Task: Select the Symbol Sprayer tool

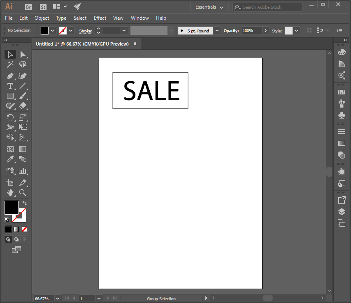Action: pyautogui.click(x=10, y=171)
